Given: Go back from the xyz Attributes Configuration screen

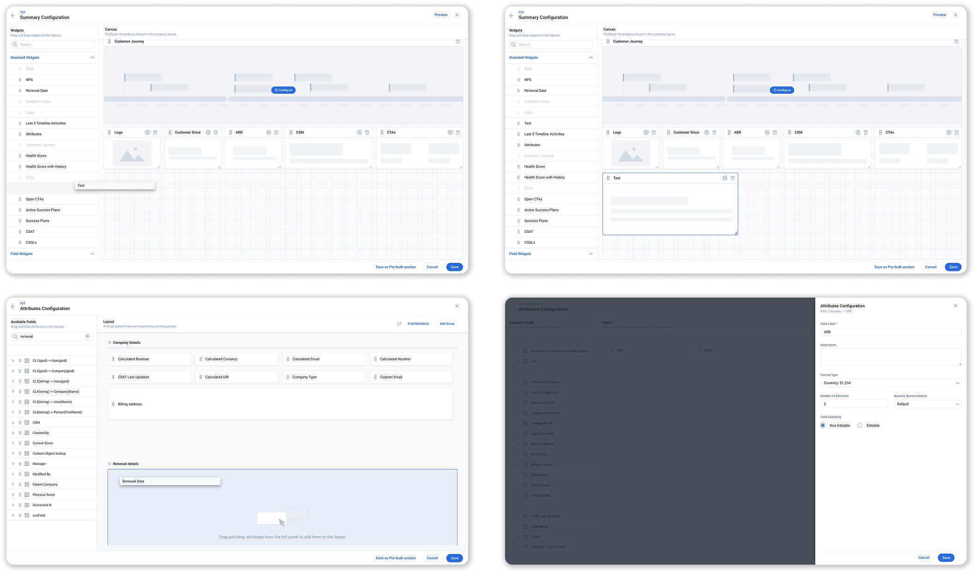Looking at the screenshot, I should (13, 306).
